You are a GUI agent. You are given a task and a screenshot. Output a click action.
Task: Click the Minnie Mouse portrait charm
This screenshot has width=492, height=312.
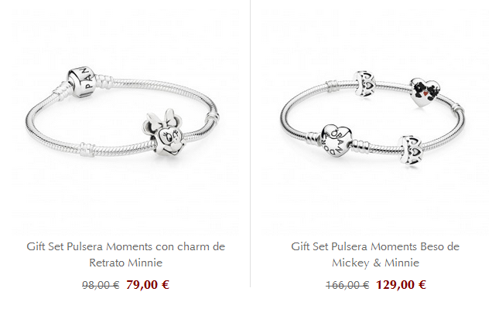point(164,133)
